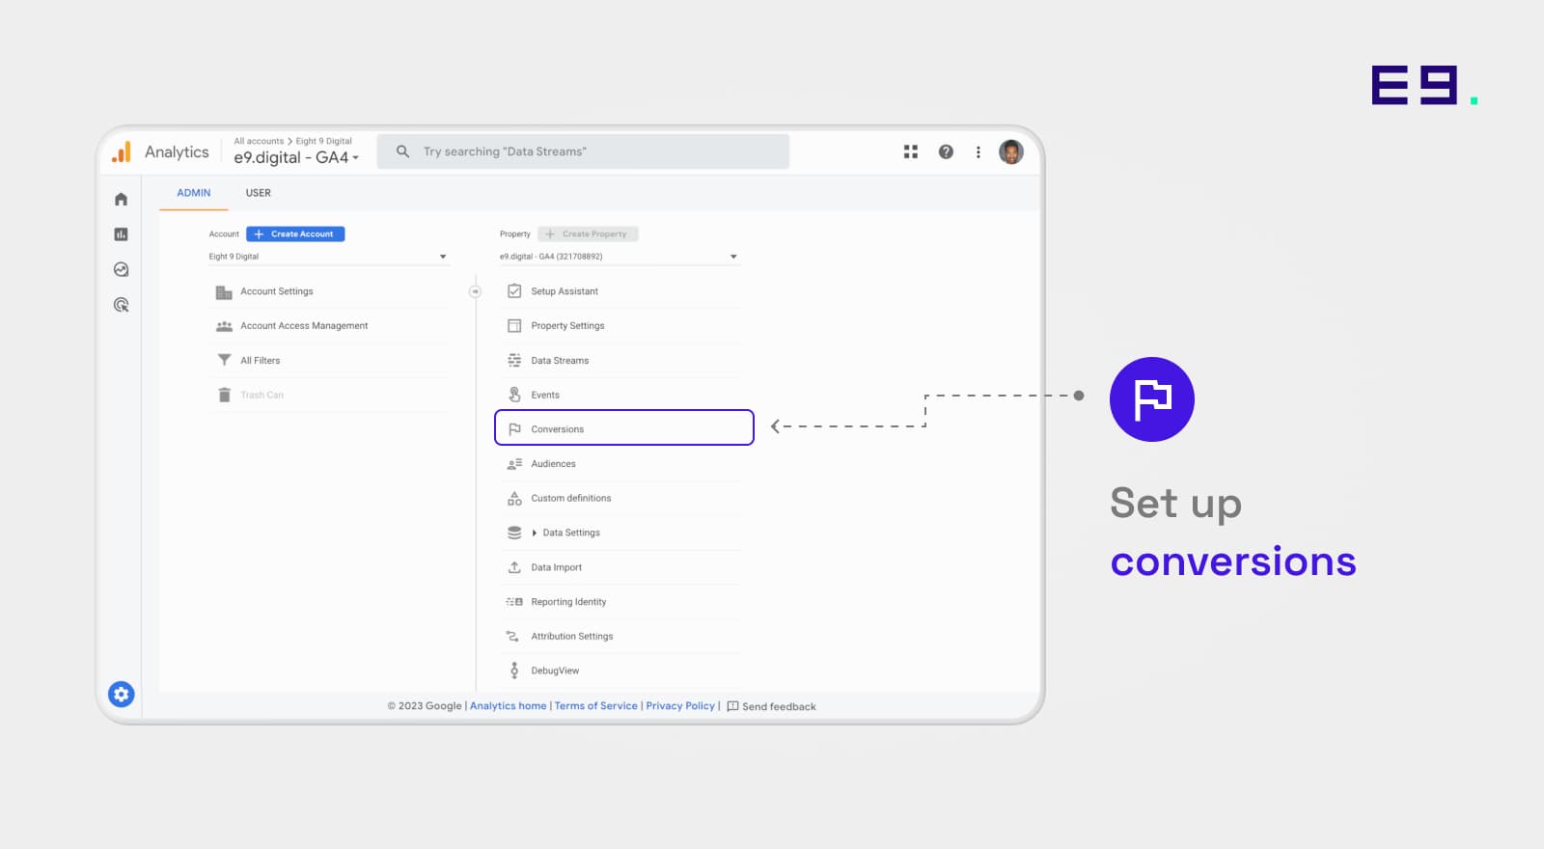Open the e9.digital - GA4 (321708892) property dropdown

click(x=619, y=257)
